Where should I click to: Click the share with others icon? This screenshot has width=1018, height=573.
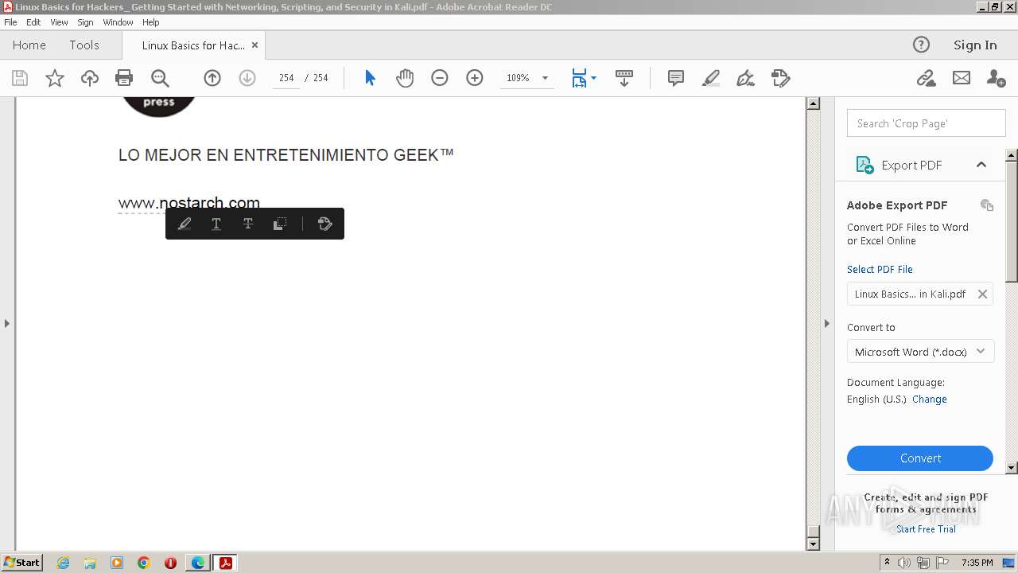(996, 78)
